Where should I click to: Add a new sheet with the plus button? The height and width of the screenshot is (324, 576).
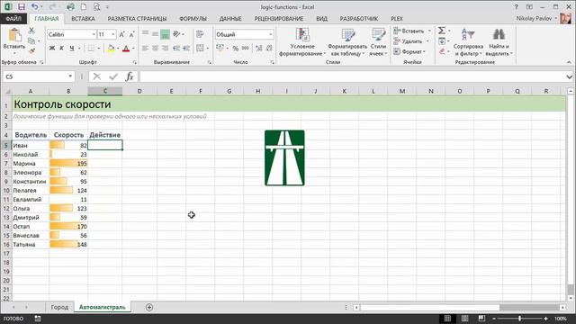point(149,307)
